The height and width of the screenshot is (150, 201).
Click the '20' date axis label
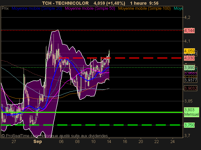(x=141, y=141)
